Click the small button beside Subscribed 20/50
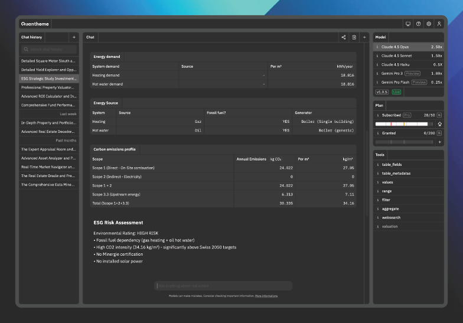 coord(439,115)
